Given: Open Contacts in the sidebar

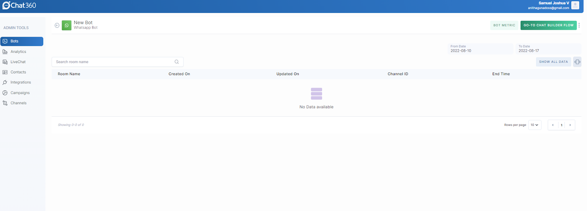Looking at the screenshot, I should [x=22, y=72].
